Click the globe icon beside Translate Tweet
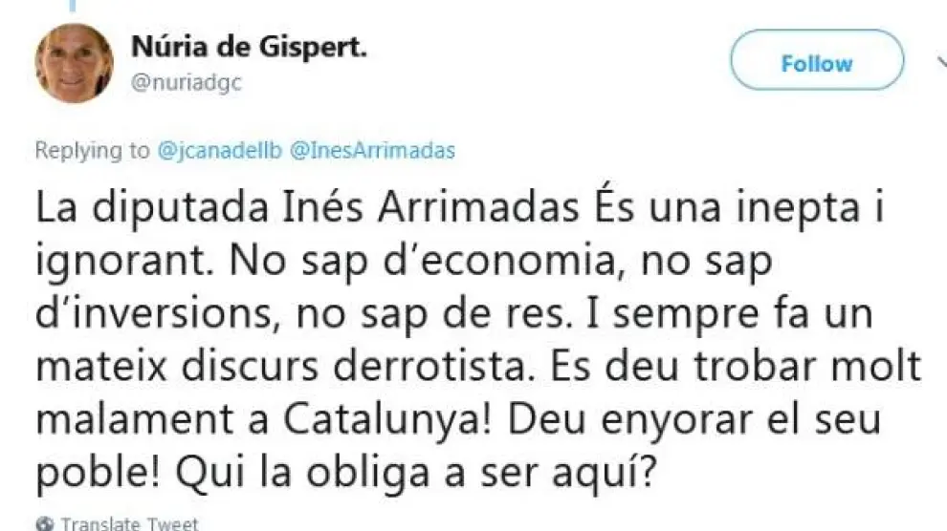Screen dimensions: 947x531 click(44, 523)
